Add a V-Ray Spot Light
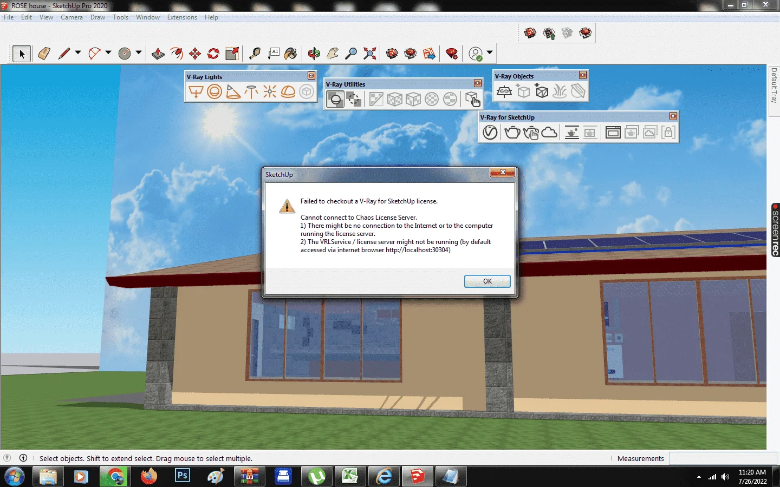This screenshot has width=780, height=487. click(x=233, y=91)
